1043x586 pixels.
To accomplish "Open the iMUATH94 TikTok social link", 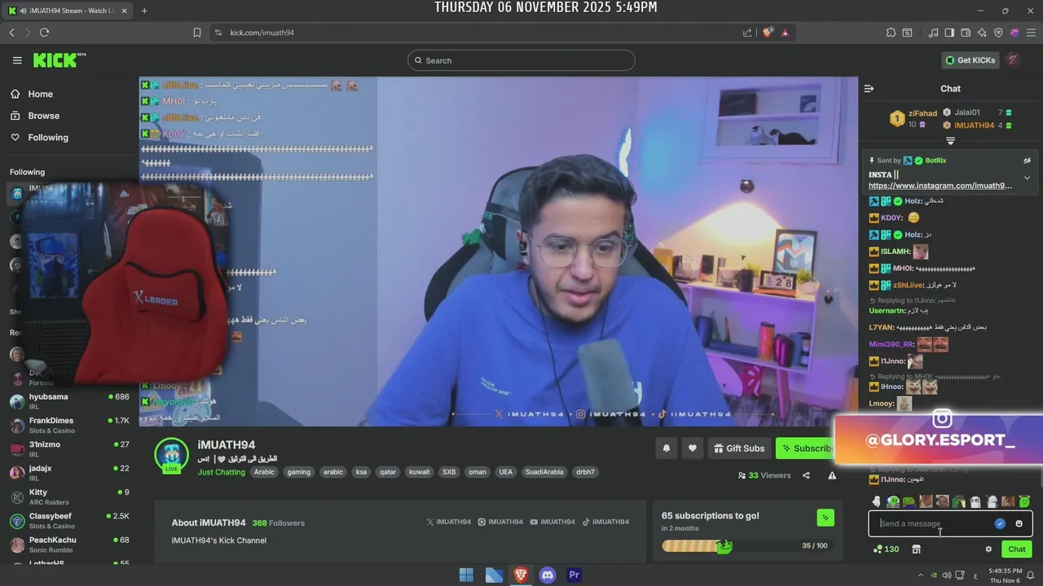I will [605, 522].
